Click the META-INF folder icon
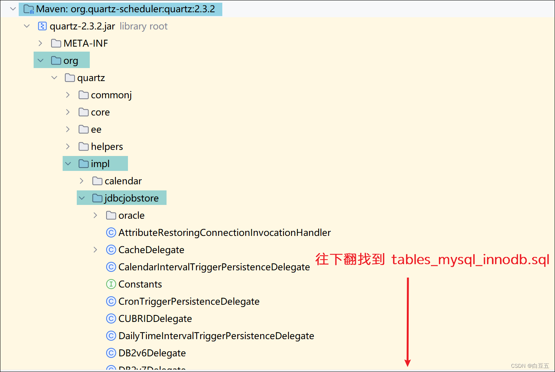The image size is (555, 372). [x=56, y=43]
